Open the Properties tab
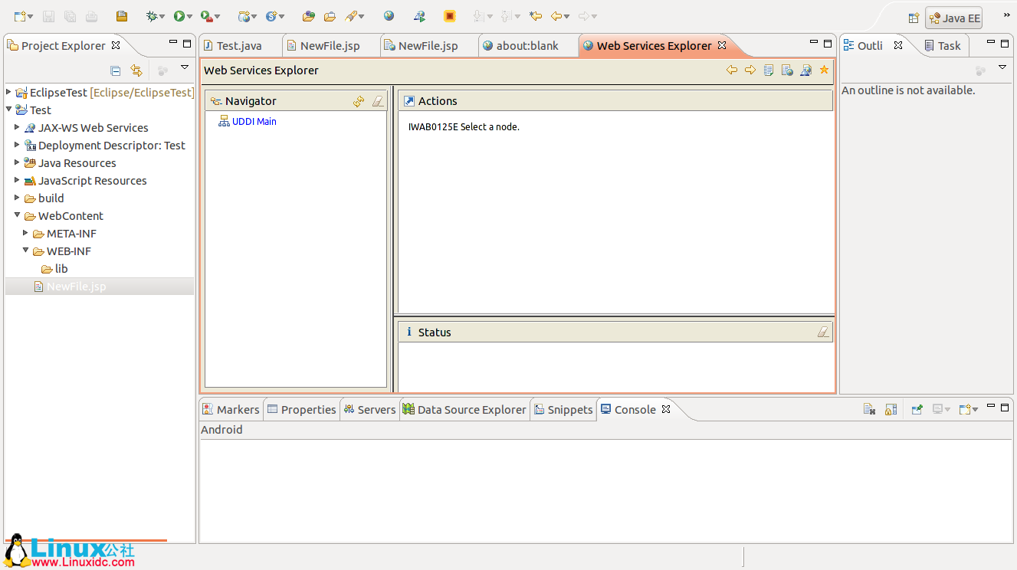This screenshot has height=570, width=1017. coord(301,410)
